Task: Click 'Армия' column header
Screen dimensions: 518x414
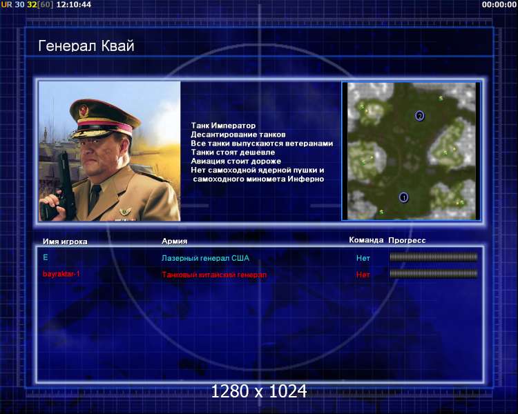Action: 175,241
